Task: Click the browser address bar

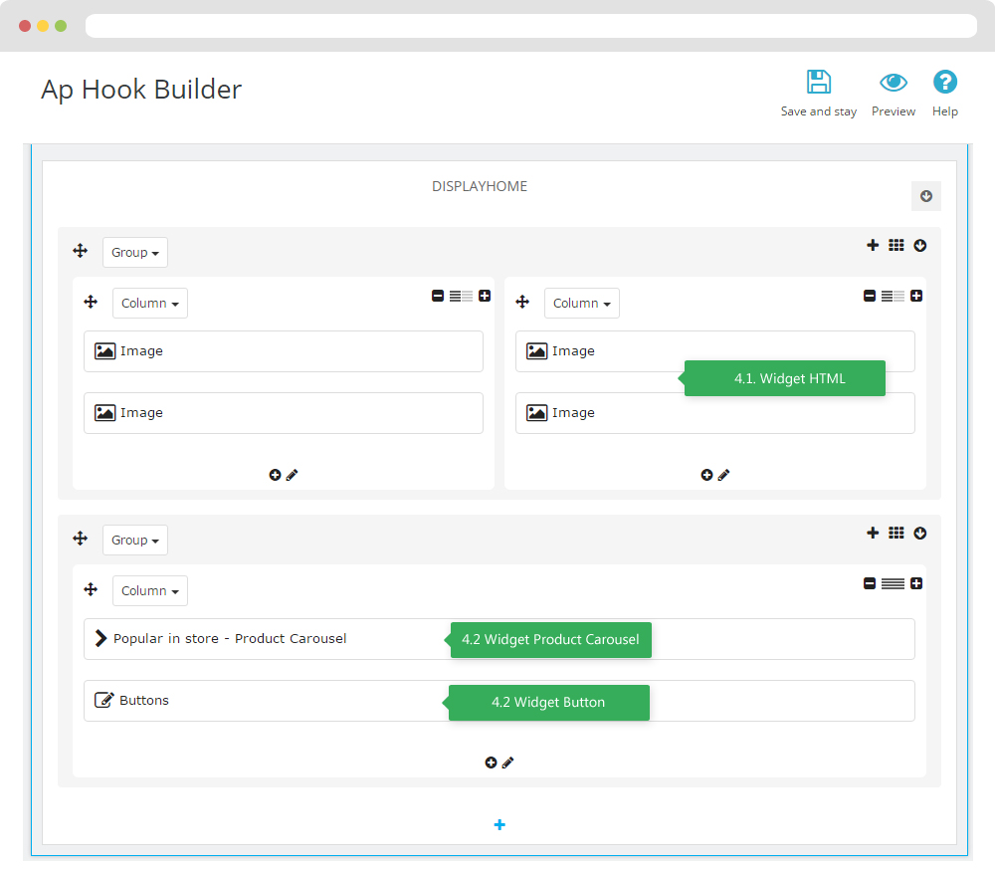Action: tap(531, 26)
